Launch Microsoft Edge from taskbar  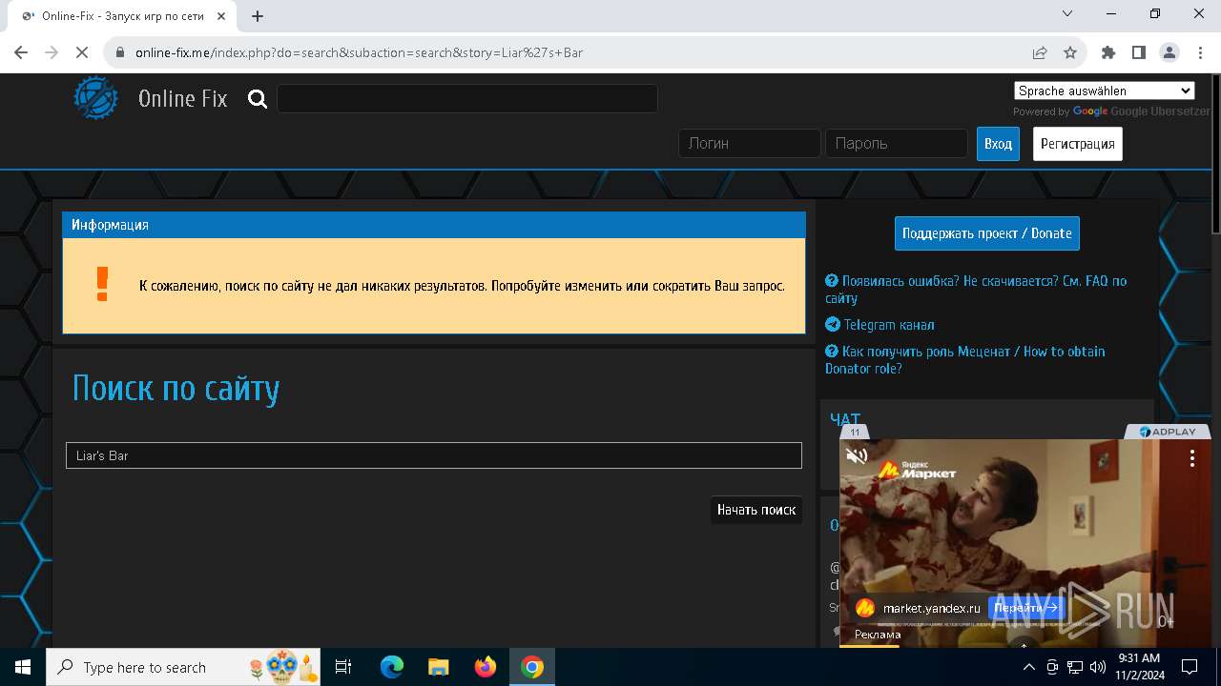click(x=392, y=667)
